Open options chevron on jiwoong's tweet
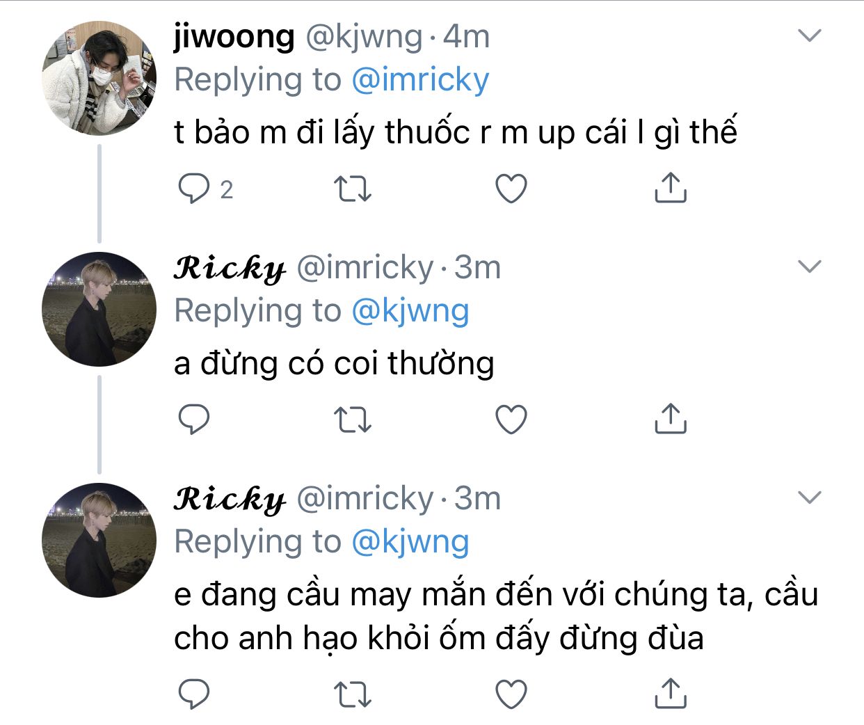864x725 pixels. point(810,35)
